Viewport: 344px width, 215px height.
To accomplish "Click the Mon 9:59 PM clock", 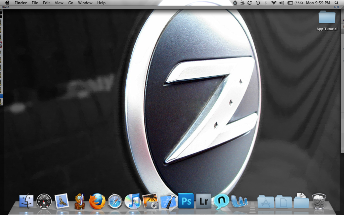I will [x=318, y=3].
